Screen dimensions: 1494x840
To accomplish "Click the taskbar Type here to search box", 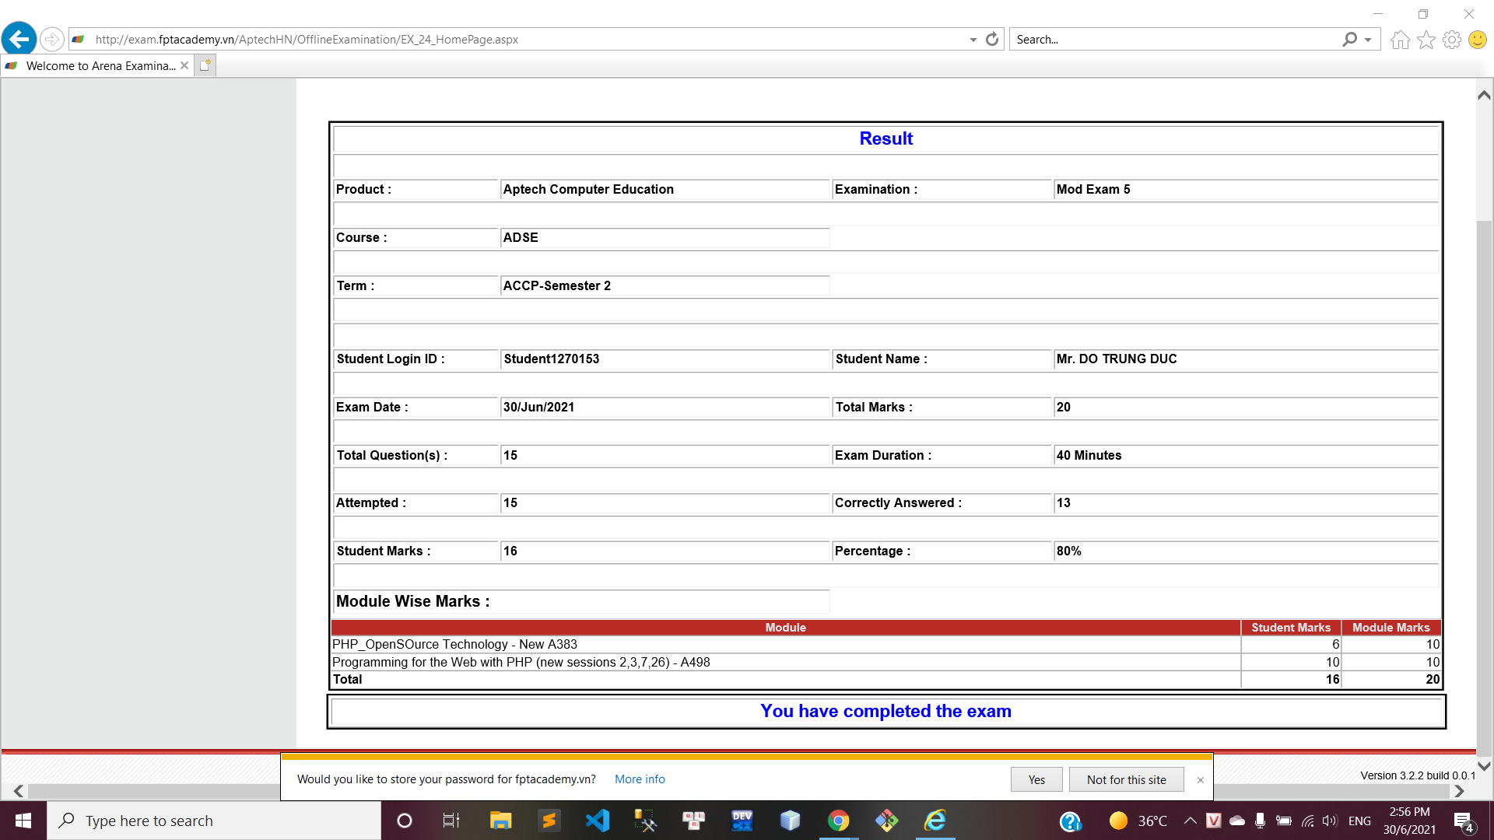I will pyautogui.click(x=214, y=821).
